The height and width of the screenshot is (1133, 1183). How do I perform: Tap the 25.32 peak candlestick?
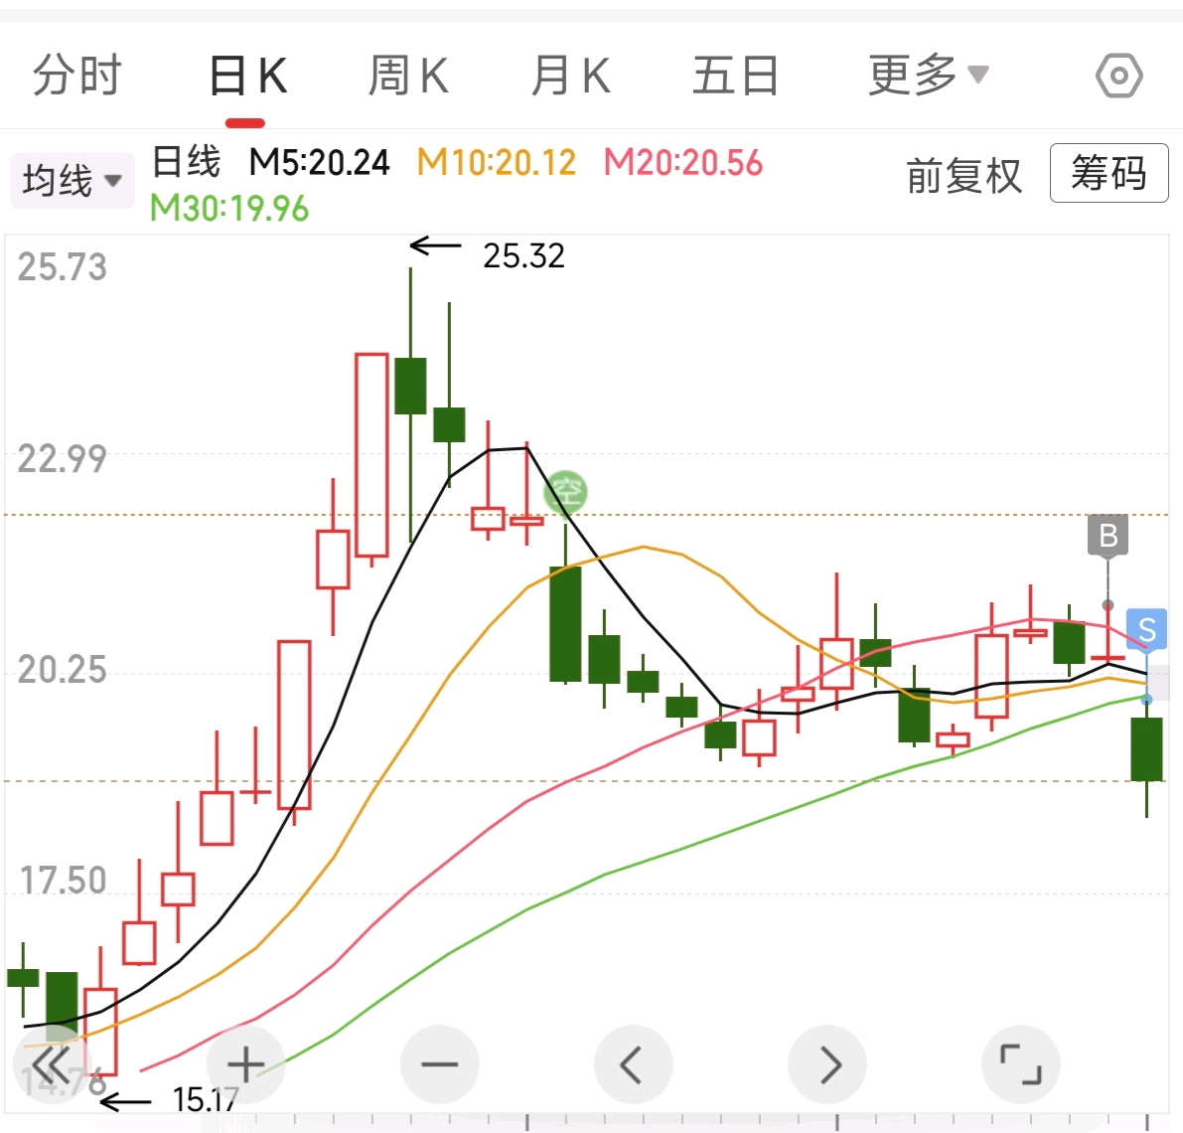pos(410,386)
